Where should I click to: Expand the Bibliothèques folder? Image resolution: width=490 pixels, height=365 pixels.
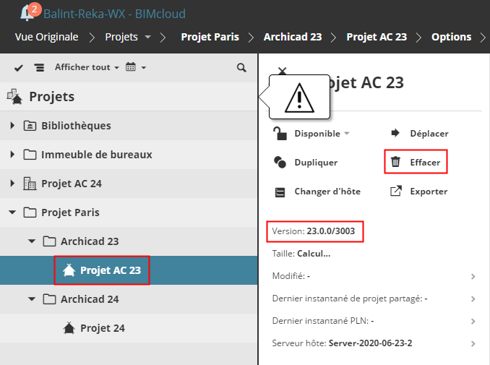(12, 126)
